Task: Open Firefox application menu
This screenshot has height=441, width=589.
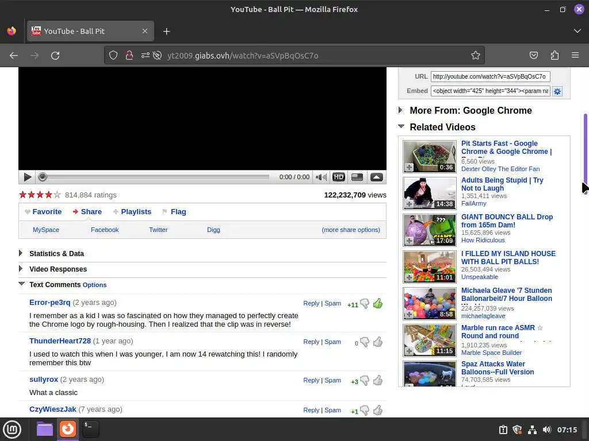Action: pyautogui.click(x=575, y=56)
